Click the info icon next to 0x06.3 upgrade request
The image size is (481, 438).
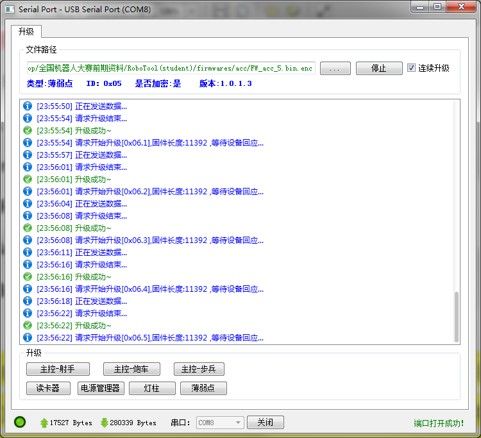pyautogui.click(x=28, y=240)
